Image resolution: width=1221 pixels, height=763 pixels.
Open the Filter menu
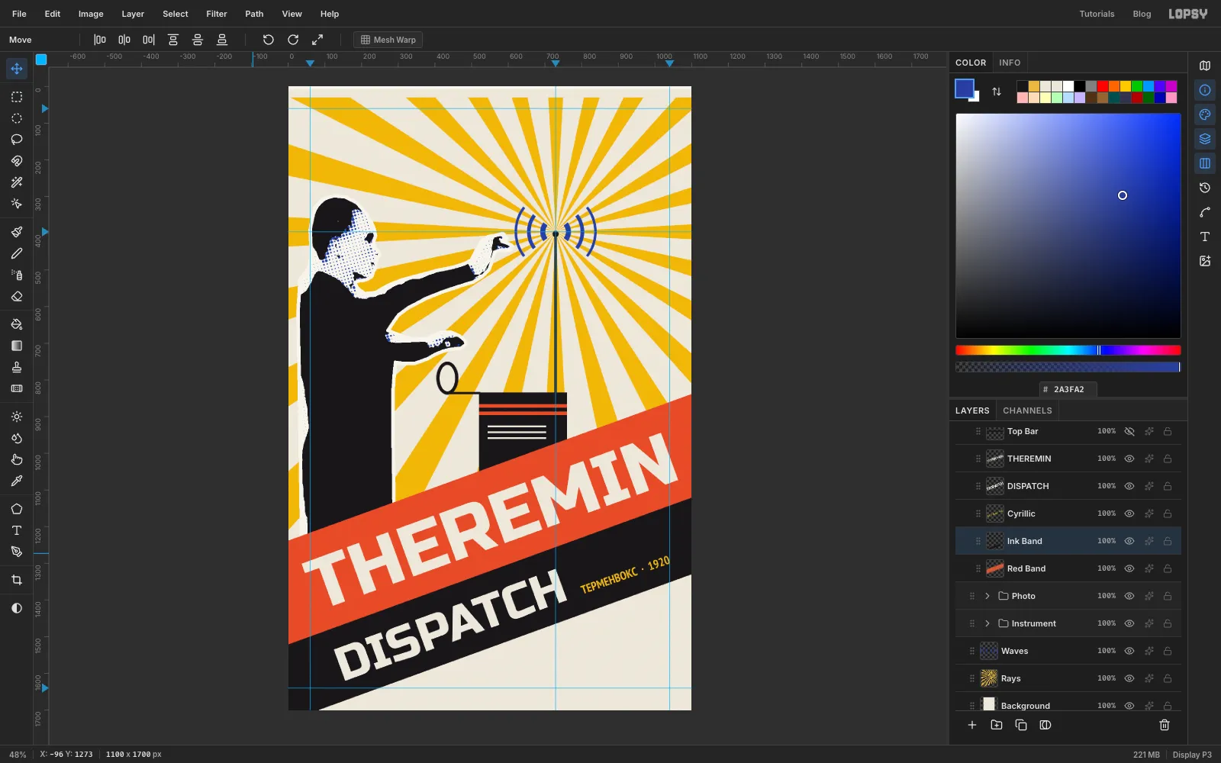[x=217, y=14]
